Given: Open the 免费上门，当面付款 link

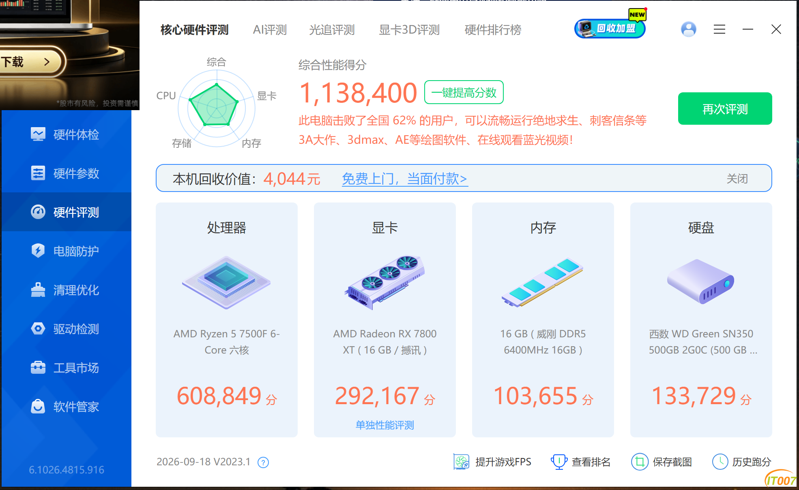Looking at the screenshot, I should 405,179.
